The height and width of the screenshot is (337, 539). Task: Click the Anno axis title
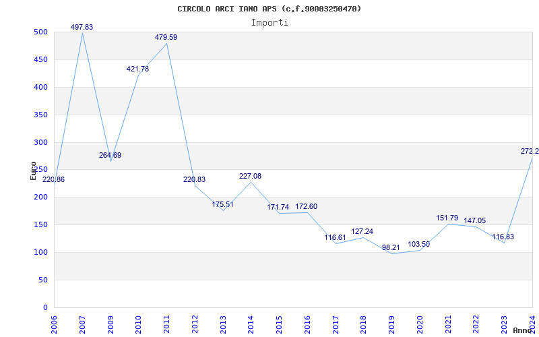pyautogui.click(x=522, y=330)
